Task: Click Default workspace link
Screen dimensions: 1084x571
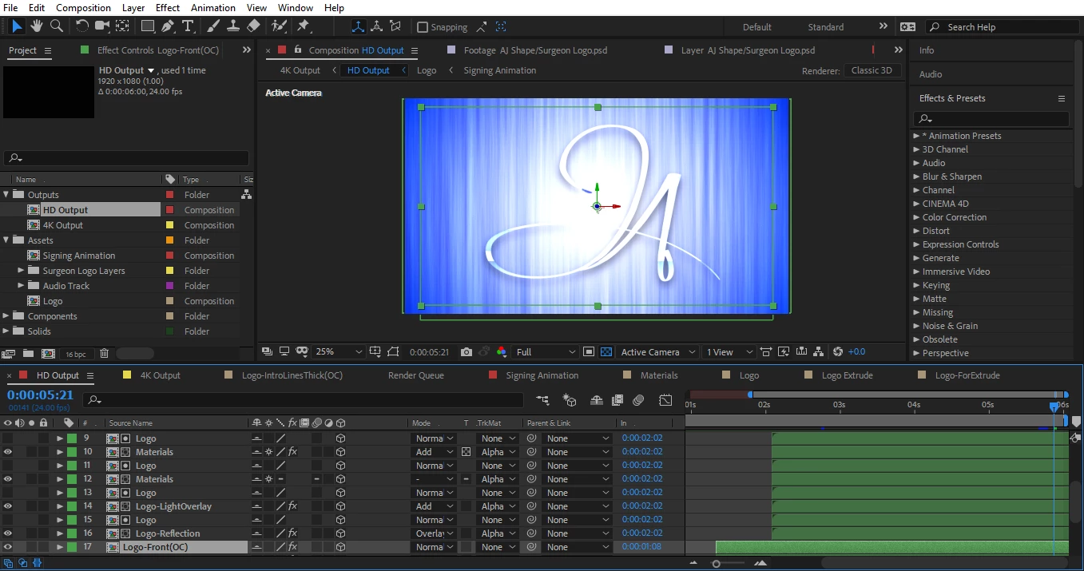Action: coord(757,27)
